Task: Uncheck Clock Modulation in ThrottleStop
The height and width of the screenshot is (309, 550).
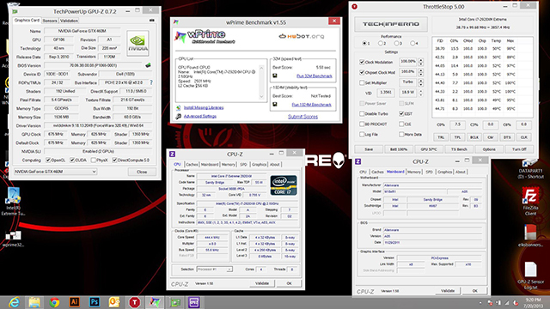Action: (362, 62)
